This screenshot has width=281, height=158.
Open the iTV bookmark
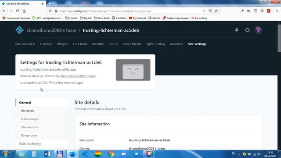(47, 18)
